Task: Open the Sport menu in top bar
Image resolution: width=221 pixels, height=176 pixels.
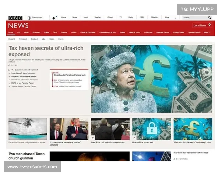Action: 85,17
